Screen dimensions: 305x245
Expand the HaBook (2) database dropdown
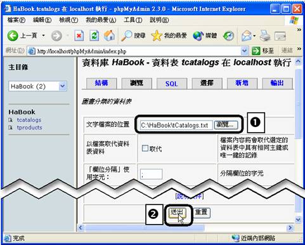click(63, 86)
